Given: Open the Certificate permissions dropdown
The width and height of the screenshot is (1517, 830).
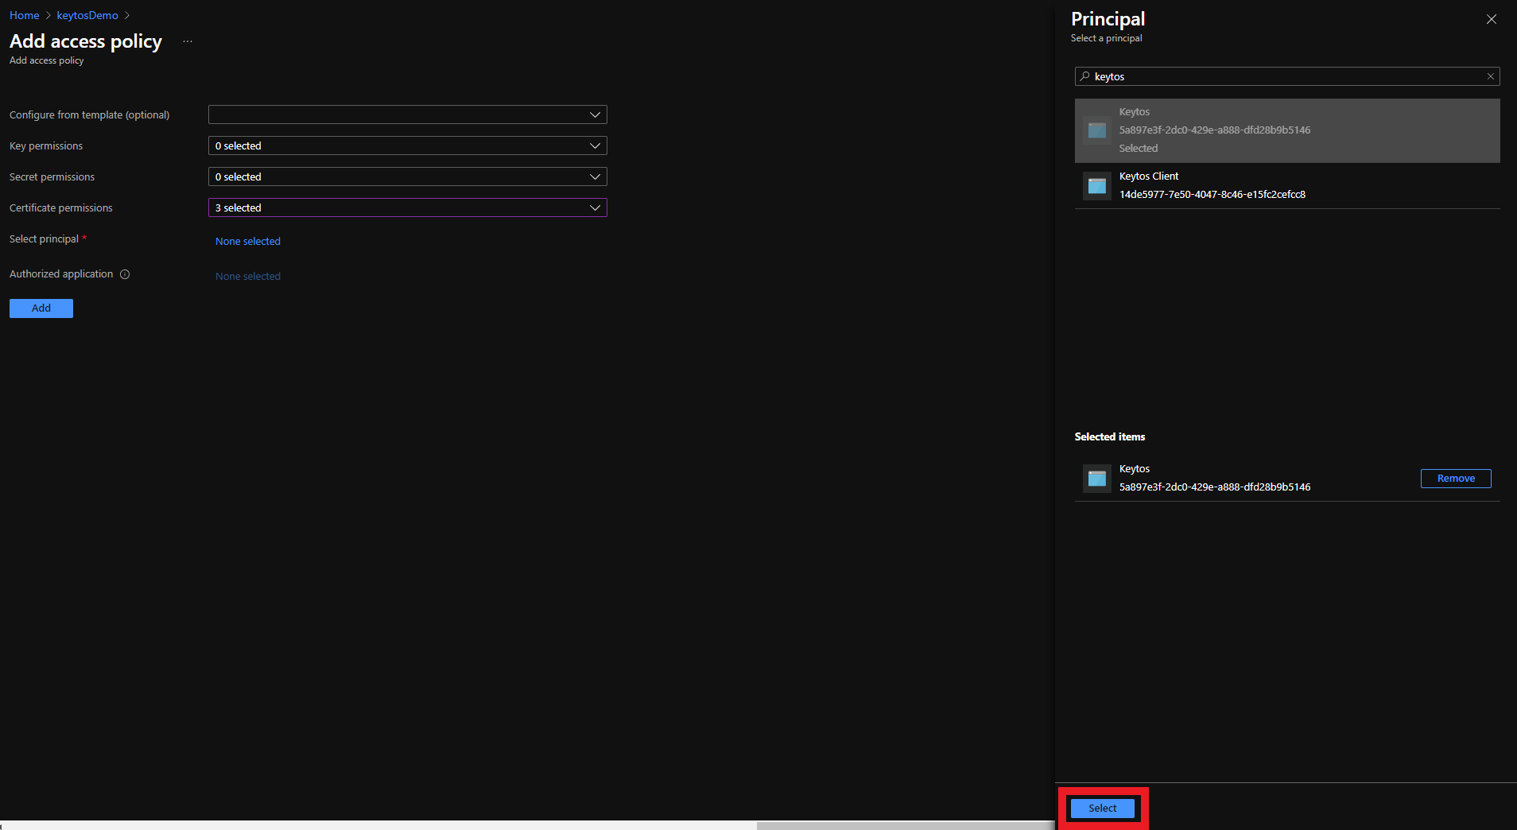Looking at the screenshot, I should 407,207.
